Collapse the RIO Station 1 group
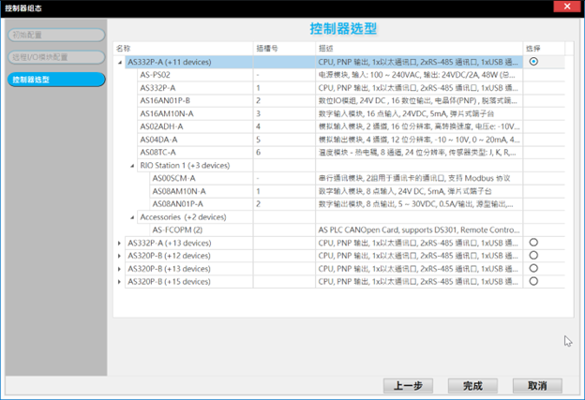The width and height of the screenshot is (585, 400). (x=132, y=166)
